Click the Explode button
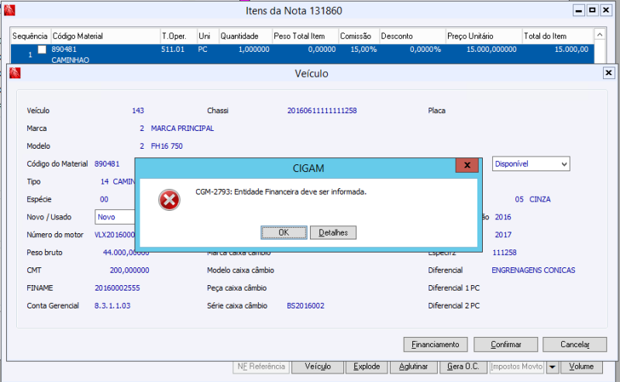 point(367,367)
